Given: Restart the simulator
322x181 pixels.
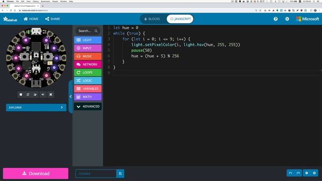Looking at the screenshot, I should coord(28,95).
